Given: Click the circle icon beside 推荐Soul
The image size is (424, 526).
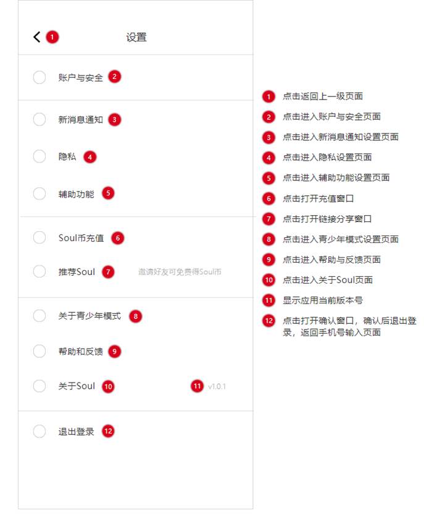Looking at the screenshot, I should coord(39,271).
